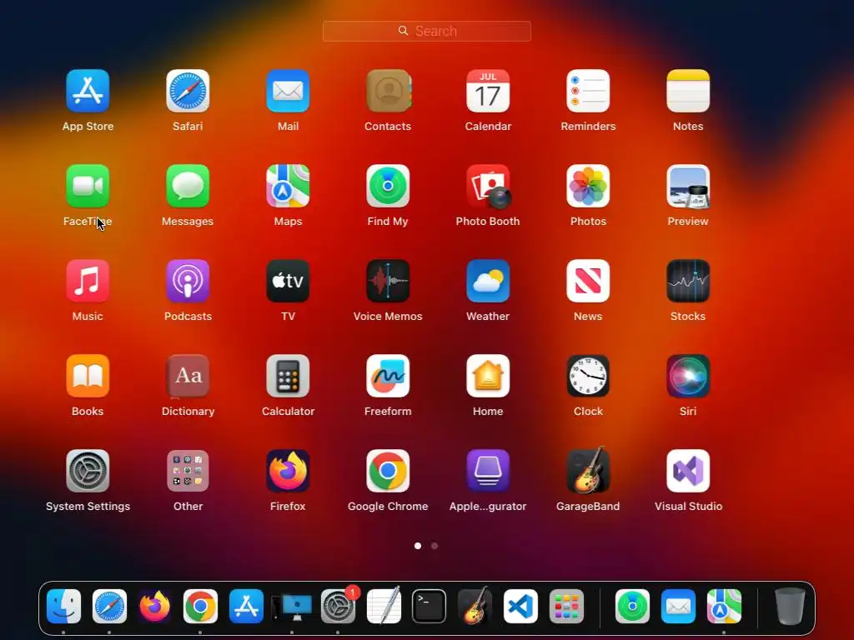
Task: Open the Messages app
Action: pos(188,186)
